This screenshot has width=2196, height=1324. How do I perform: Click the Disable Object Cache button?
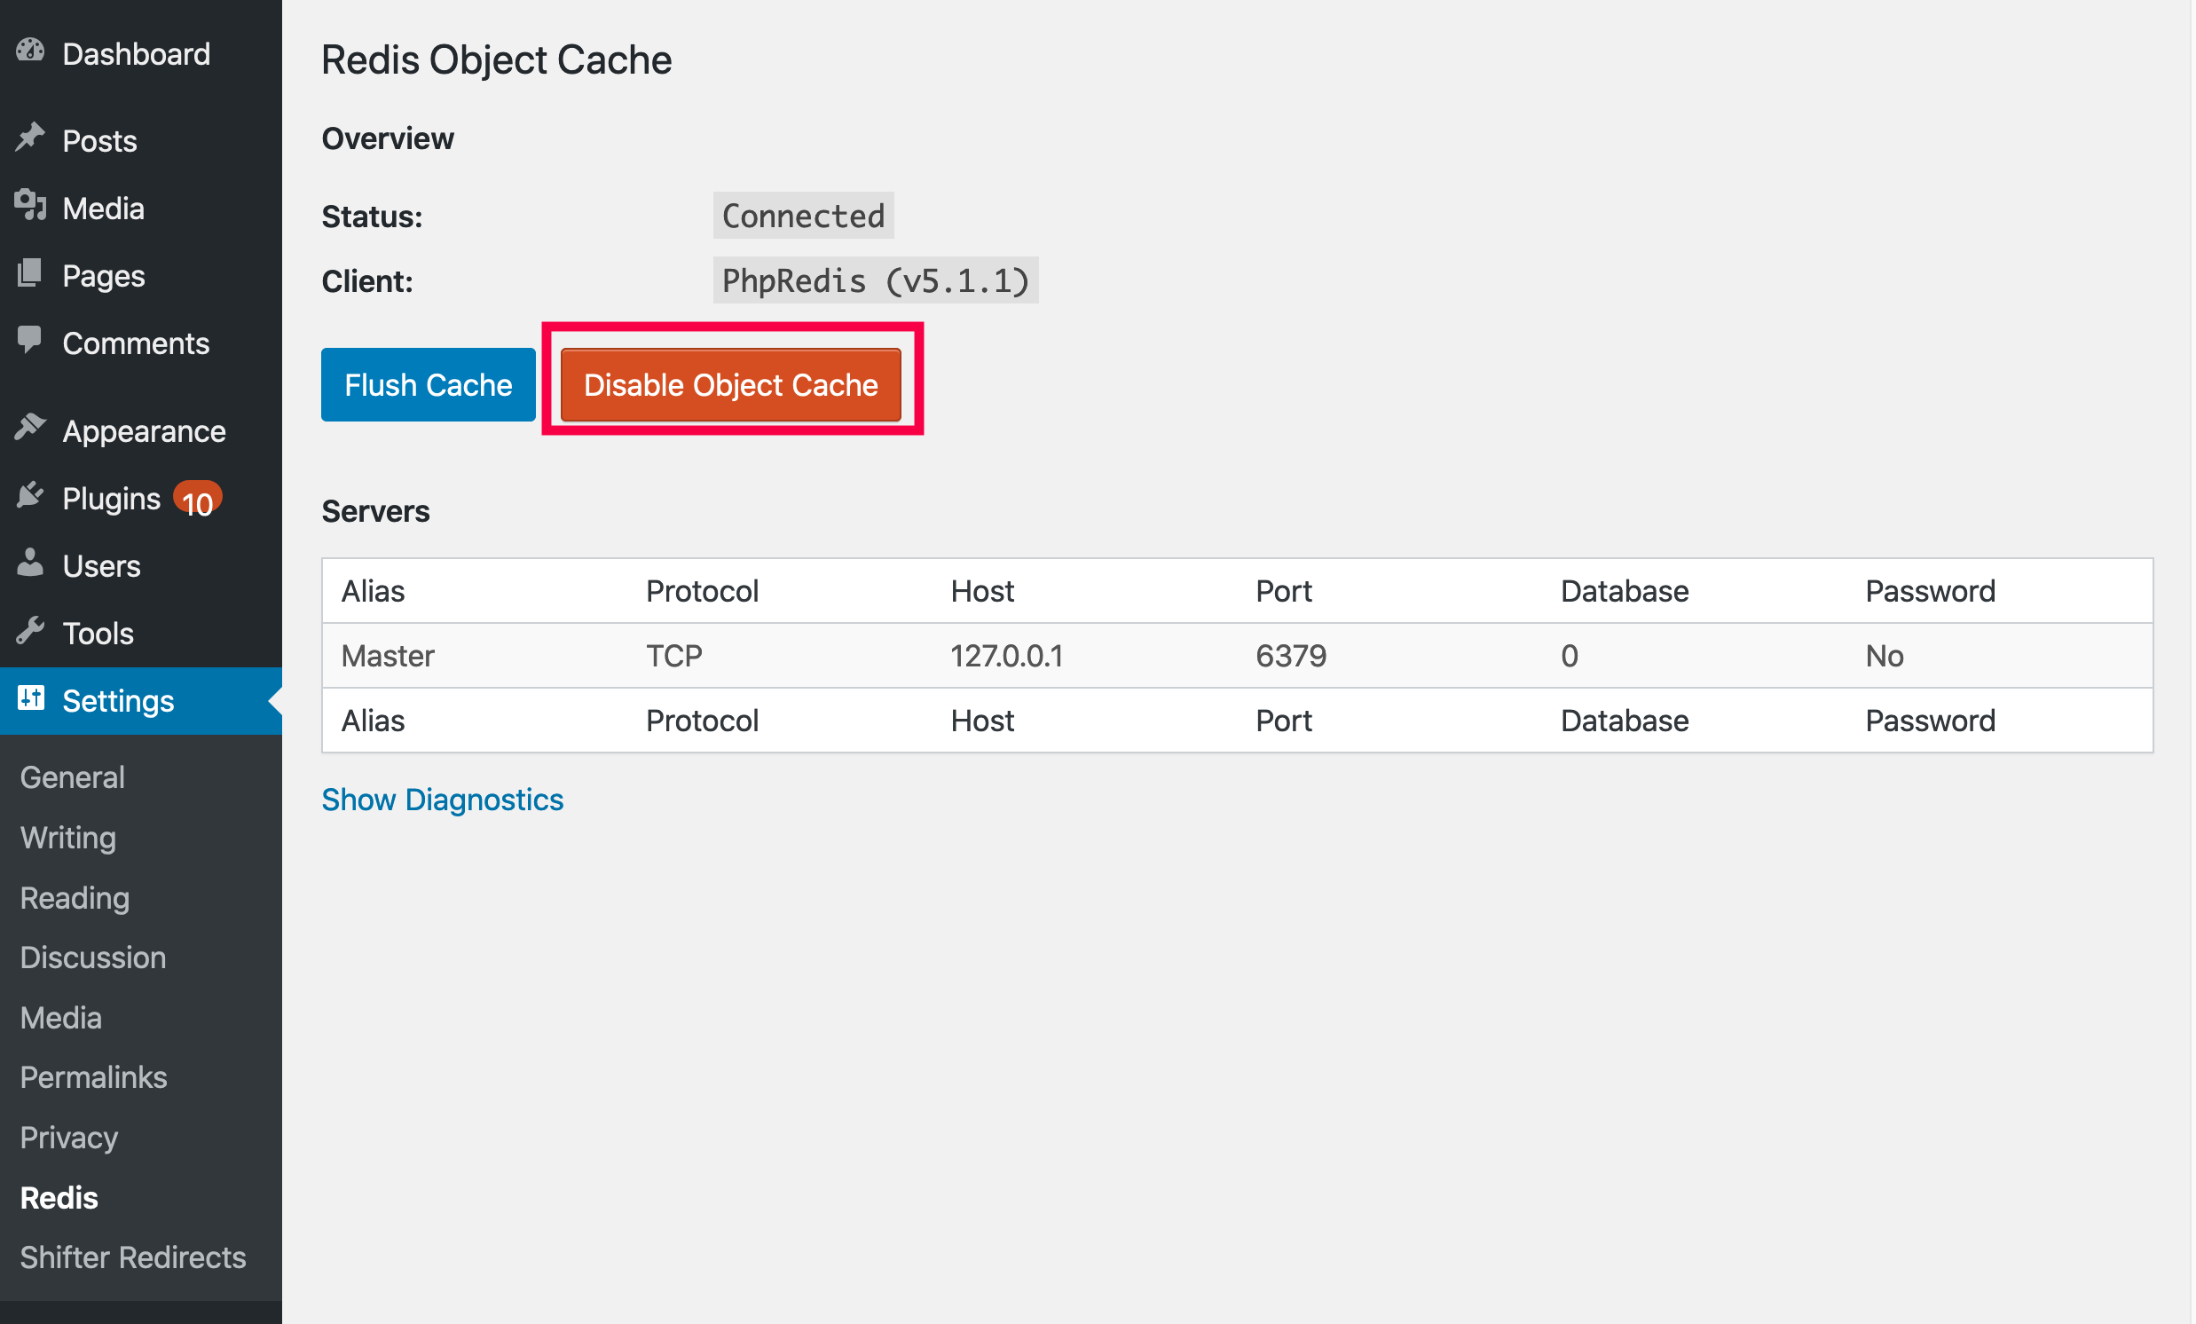[731, 384]
